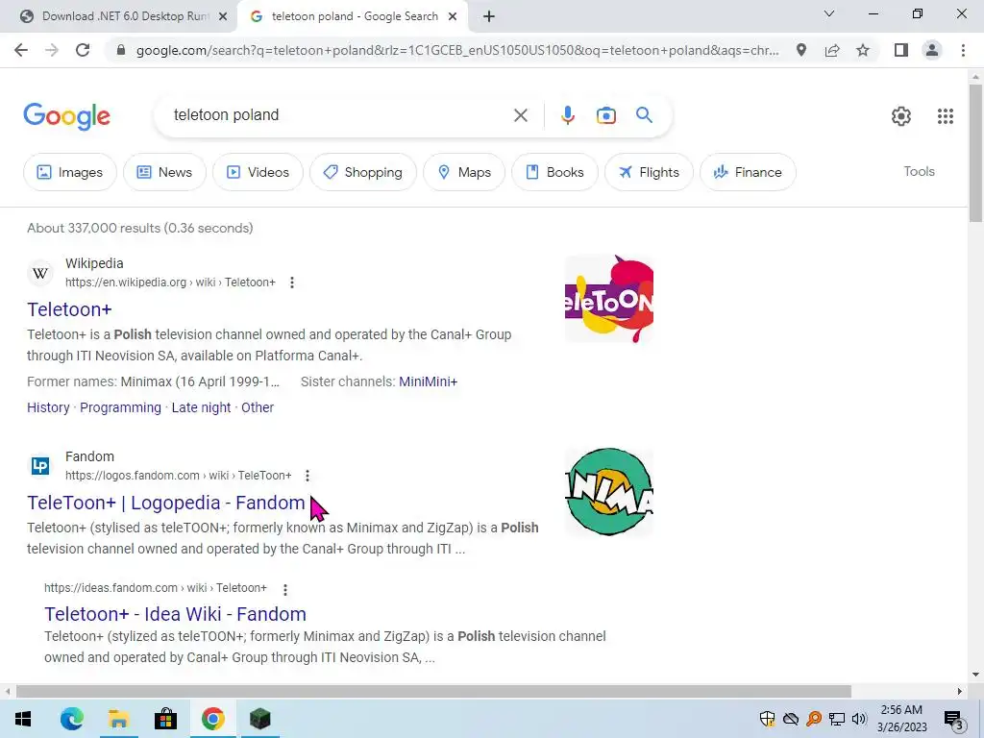Select the Books filter
The image size is (984, 738).
[554, 172]
